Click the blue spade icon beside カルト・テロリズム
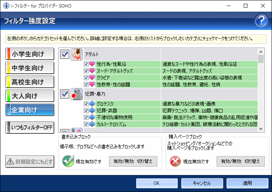 [92, 124]
